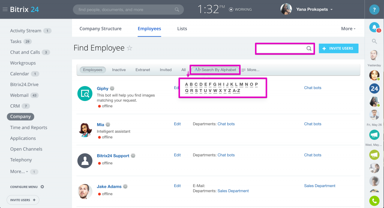Click Configure Menu
Viewport: 384px width, 208px height.
pos(24,187)
